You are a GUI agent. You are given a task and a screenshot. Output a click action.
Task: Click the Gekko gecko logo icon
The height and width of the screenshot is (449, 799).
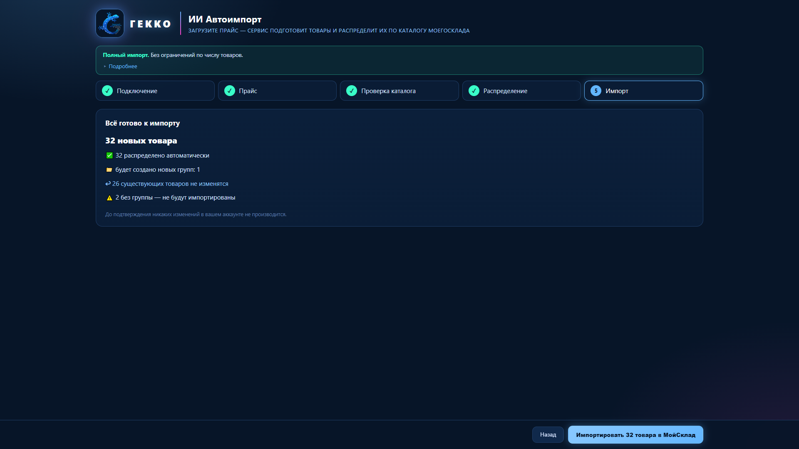[x=110, y=23]
